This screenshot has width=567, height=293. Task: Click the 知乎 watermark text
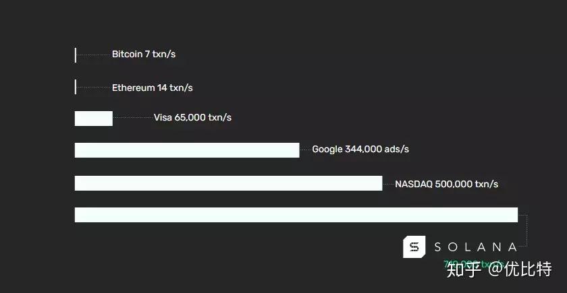click(x=464, y=269)
